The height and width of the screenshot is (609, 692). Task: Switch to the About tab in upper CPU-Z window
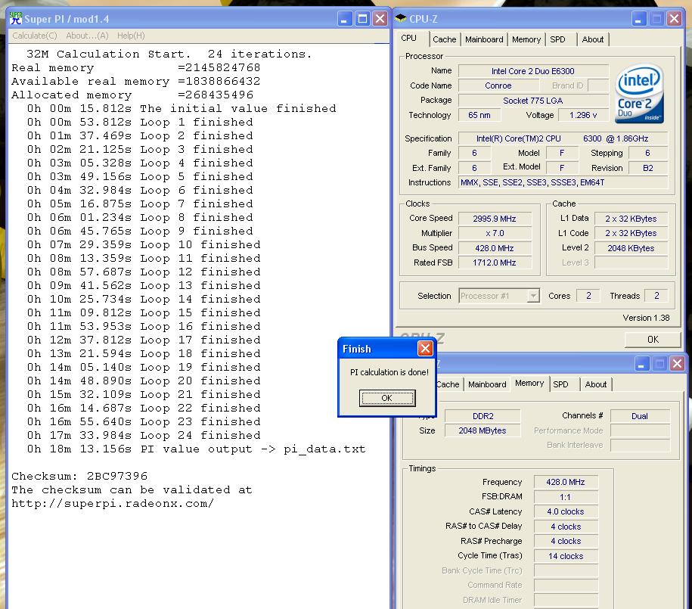click(593, 39)
